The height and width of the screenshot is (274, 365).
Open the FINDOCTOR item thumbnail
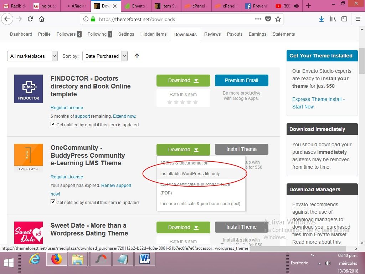coord(29,89)
